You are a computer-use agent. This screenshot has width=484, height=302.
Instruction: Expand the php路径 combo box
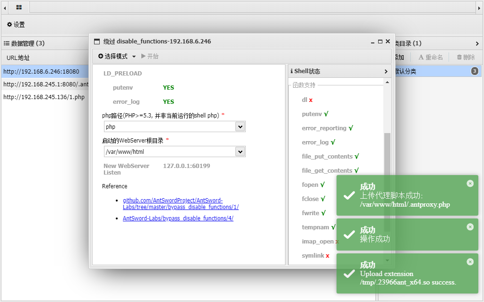[240, 126]
